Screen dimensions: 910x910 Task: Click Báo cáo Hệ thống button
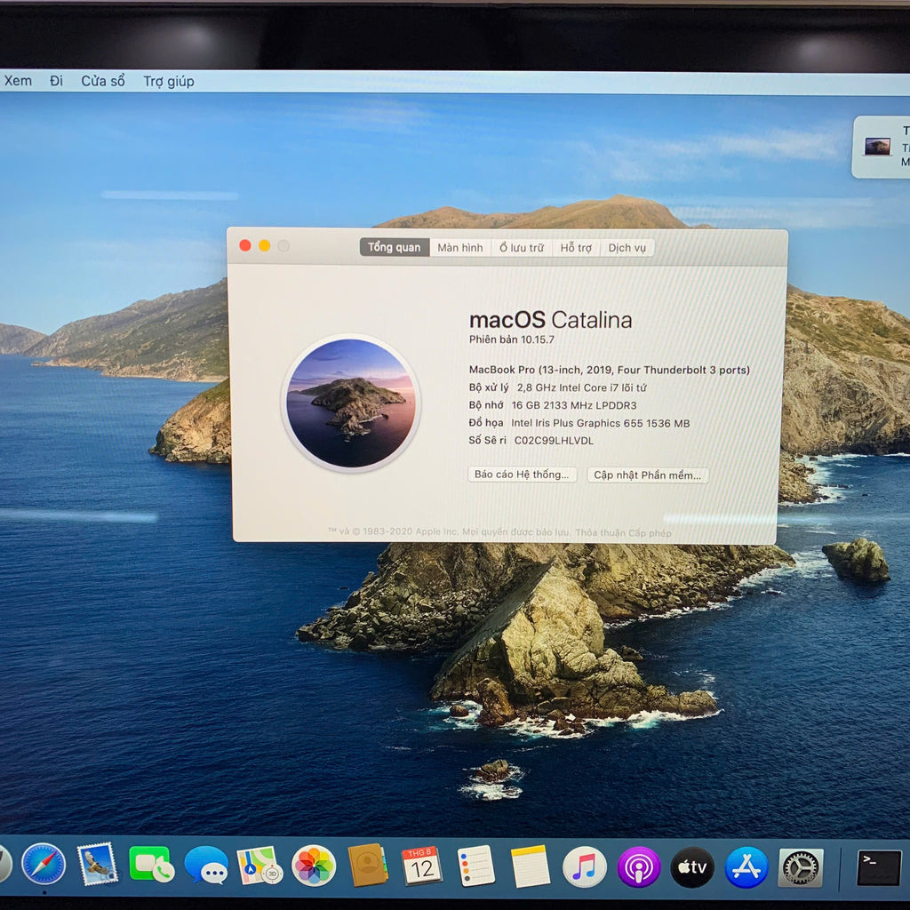(522, 475)
